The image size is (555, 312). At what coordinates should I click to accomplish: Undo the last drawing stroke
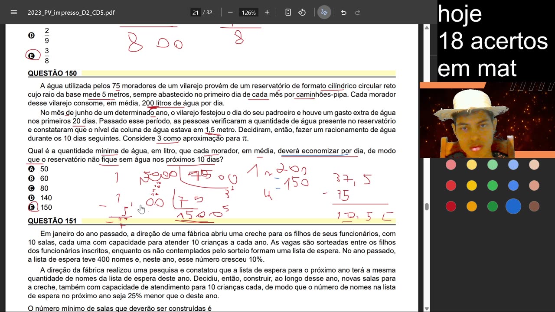tap(343, 13)
